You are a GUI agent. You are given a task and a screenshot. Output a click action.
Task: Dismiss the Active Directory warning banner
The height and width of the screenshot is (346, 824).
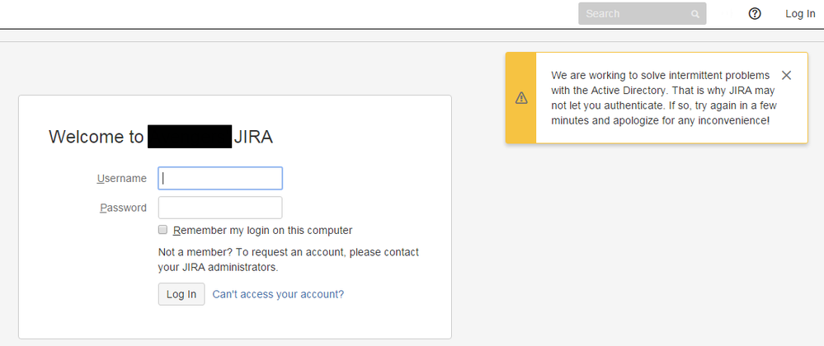tap(786, 75)
